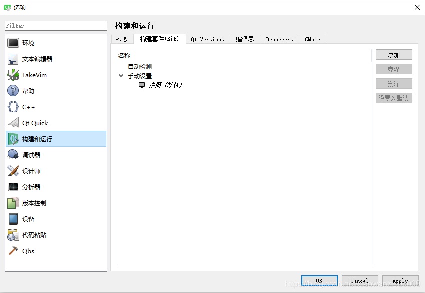Select the 设计师 (Designer) sidebar icon

click(x=30, y=170)
